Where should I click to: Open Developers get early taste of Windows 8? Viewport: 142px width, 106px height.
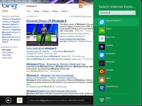[43, 56]
